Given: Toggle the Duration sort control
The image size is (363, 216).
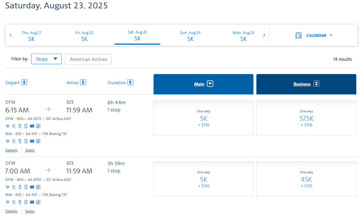Looking at the screenshot, I should (x=130, y=82).
